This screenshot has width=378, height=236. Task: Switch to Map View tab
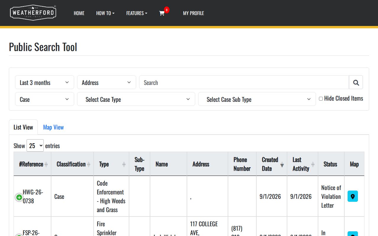(53, 127)
